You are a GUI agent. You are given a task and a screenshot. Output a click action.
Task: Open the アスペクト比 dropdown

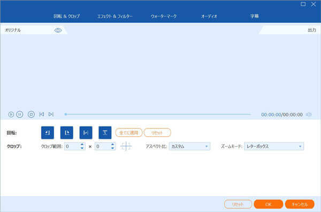pos(189,146)
